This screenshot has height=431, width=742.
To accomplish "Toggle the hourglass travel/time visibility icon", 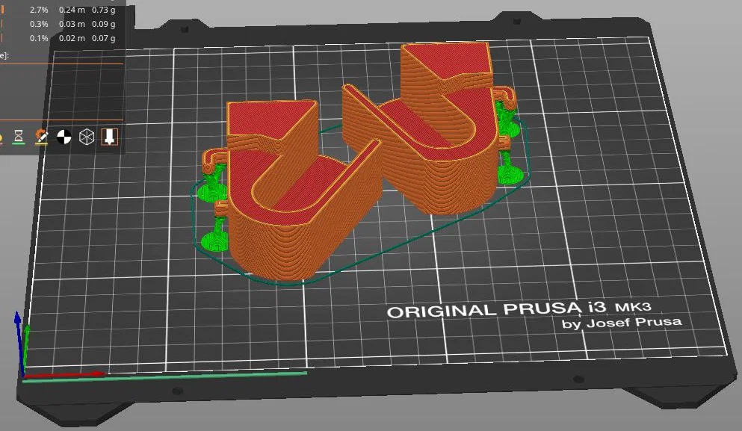I will pyautogui.click(x=18, y=137).
